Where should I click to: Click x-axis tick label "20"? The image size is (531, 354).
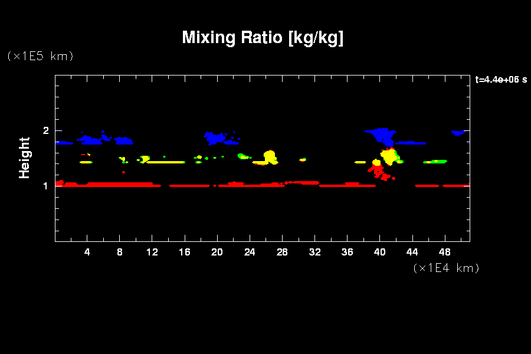pos(217,253)
